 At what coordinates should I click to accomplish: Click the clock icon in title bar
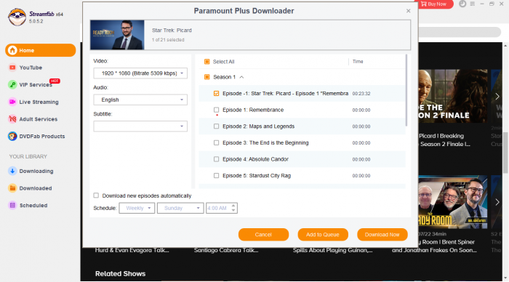tap(462, 4)
